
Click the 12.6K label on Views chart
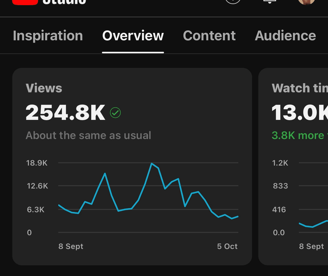point(37,186)
